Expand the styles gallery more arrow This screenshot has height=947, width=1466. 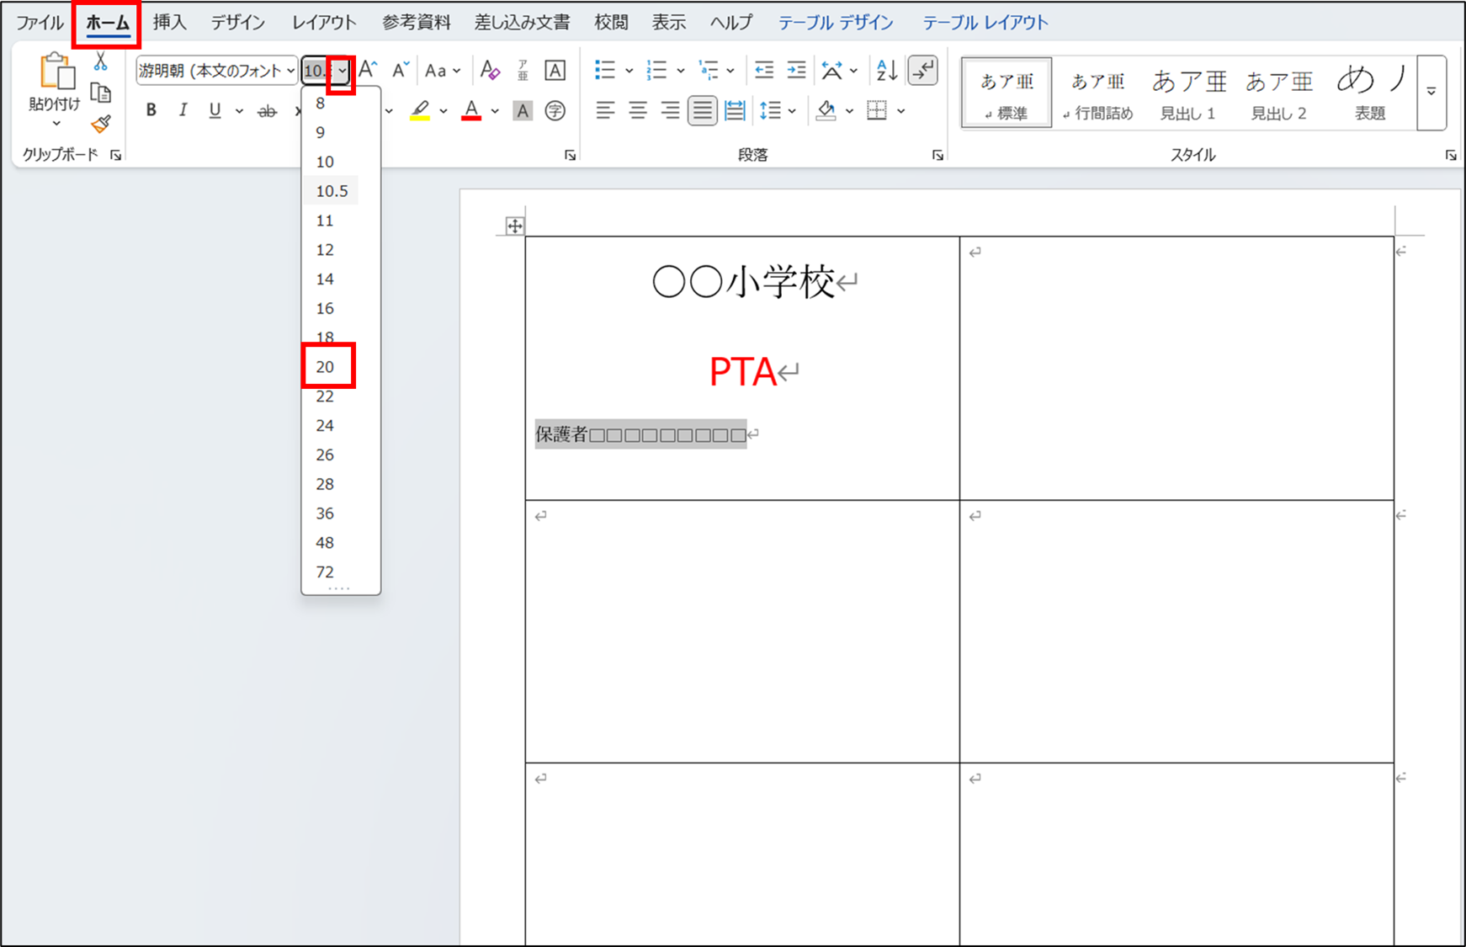pyautogui.click(x=1431, y=92)
